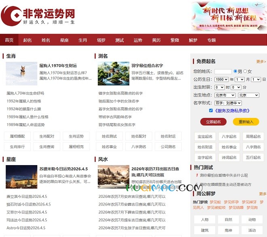Open 1989年属蛇人命运运势 list link

[x=26, y=125]
